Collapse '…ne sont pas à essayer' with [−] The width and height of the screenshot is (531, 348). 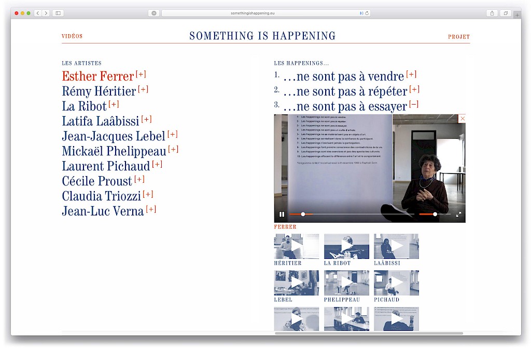[413, 105]
